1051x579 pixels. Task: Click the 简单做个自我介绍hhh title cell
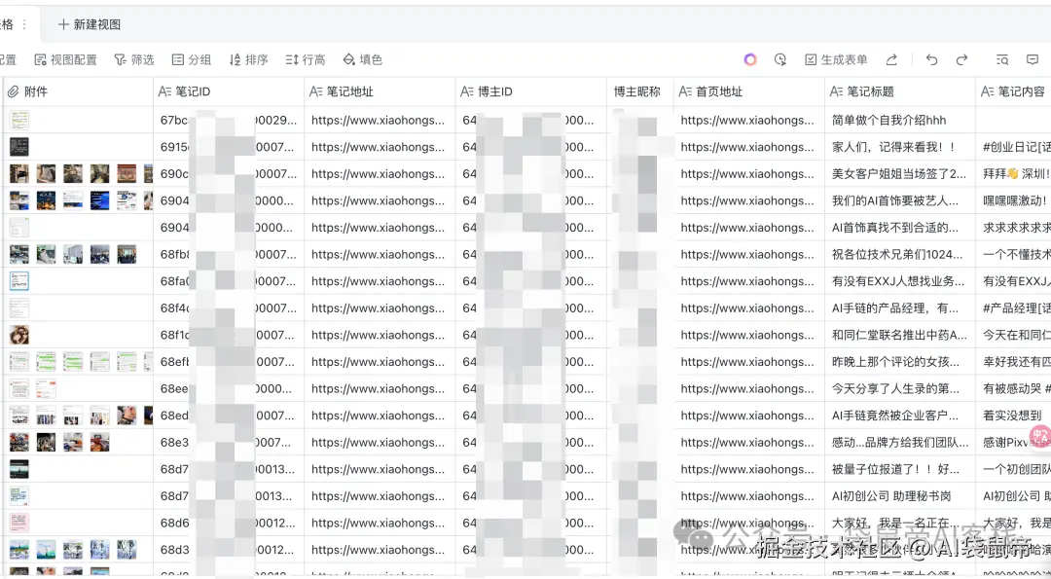click(888, 121)
